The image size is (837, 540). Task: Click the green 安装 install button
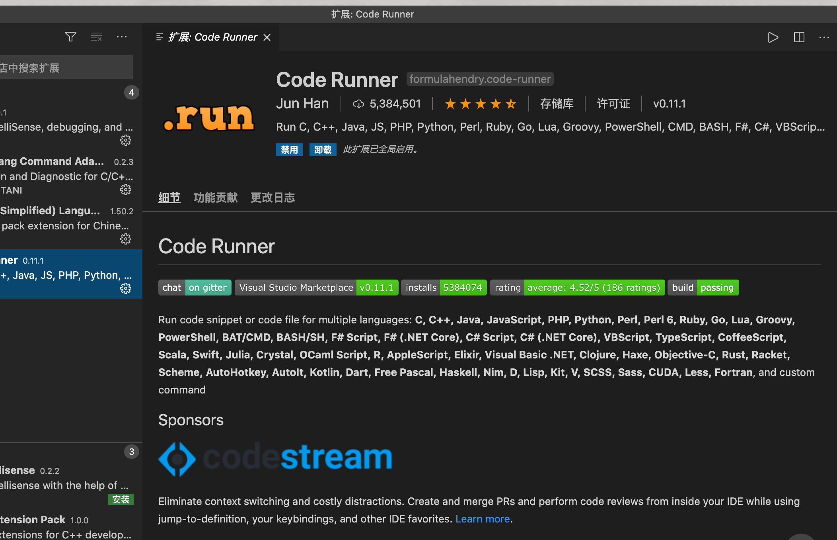pyautogui.click(x=121, y=499)
